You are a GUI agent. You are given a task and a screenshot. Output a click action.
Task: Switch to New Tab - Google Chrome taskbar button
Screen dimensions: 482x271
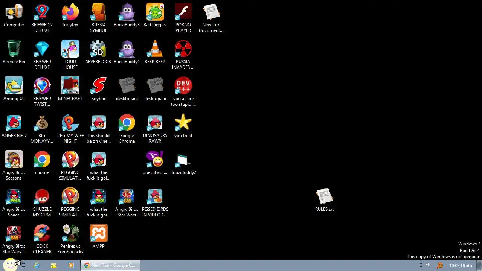110,265
